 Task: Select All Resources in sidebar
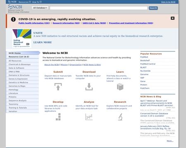(22, 61)
